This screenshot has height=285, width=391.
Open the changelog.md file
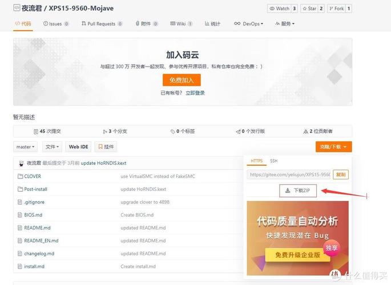tap(39, 254)
